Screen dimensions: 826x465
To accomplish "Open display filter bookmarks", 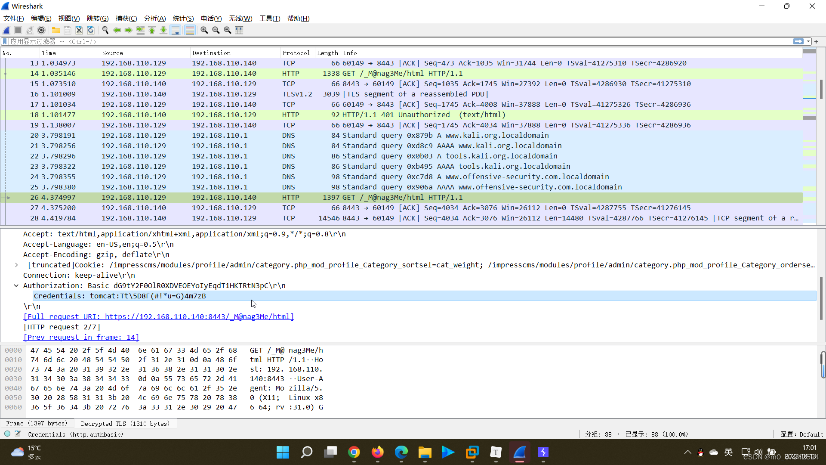I will [x=5, y=41].
